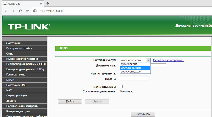Screen dimensions: 212x117
Task: Select the Archer C20 tab
Action: click(23, 4)
